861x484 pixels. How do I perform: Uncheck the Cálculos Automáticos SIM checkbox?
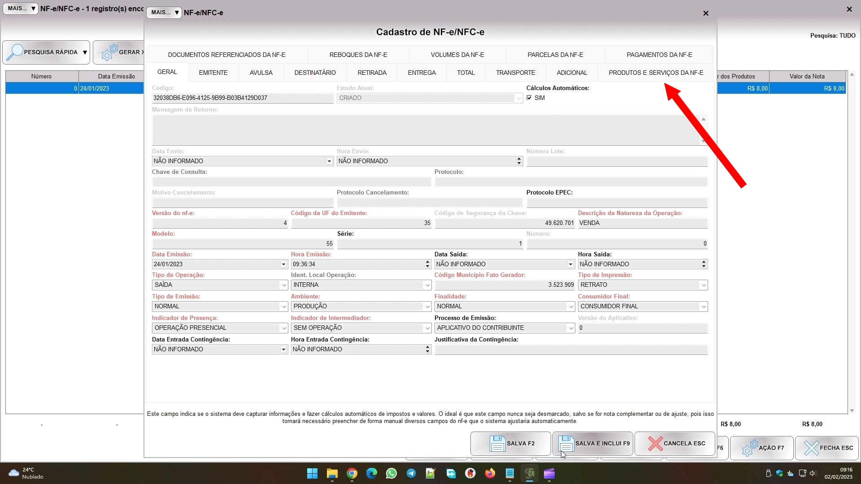(529, 98)
